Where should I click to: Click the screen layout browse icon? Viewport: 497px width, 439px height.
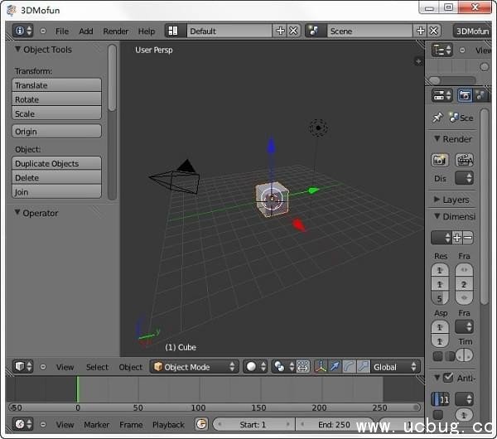[x=173, y=31]
